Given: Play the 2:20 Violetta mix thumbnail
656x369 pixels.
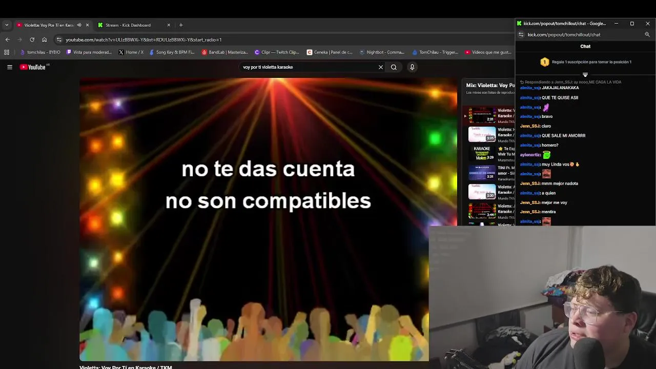Looking at the screenshot, I should click(x=482, y=191).
